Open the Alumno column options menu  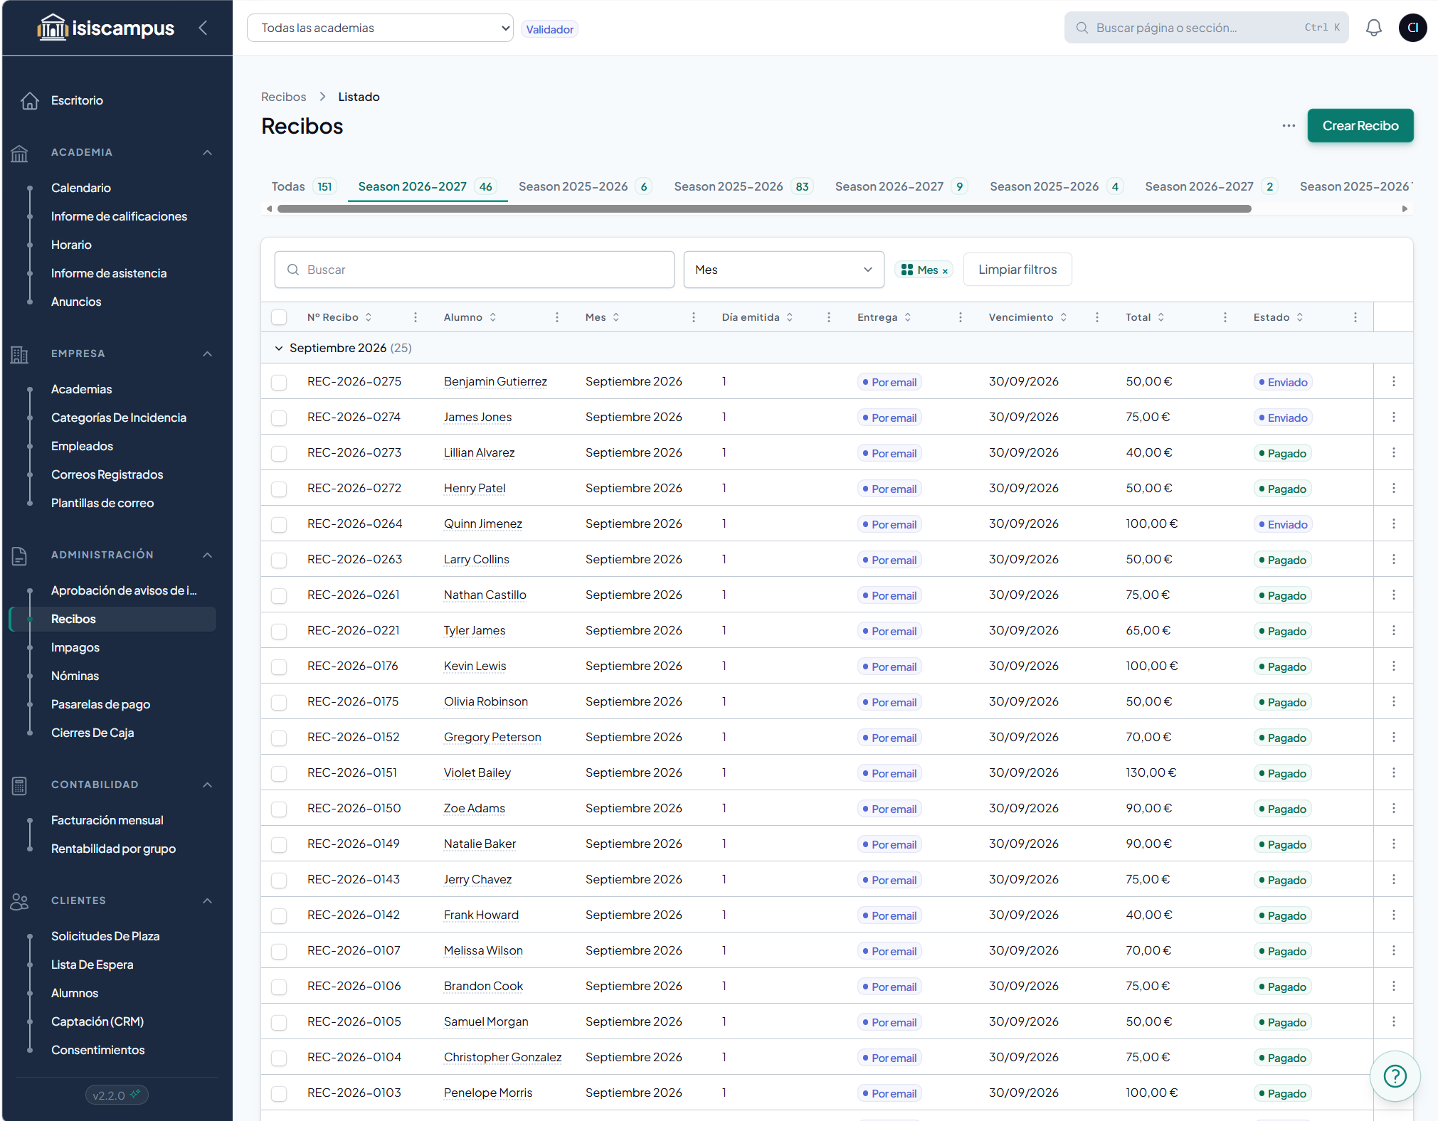(556, 317)
